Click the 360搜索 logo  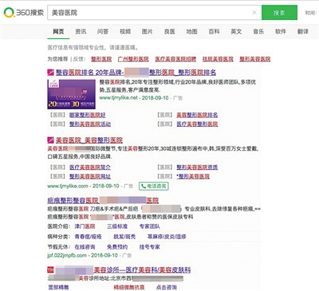[x=23, y=12]
